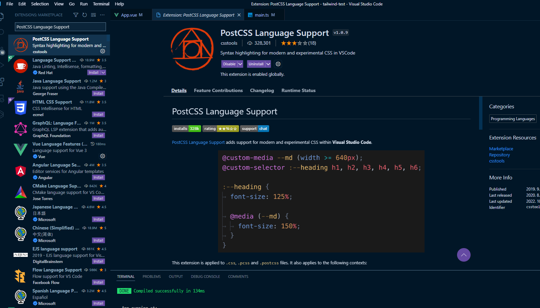Select CMake Language Support icon
540x308 pixels.
point(21,192)
